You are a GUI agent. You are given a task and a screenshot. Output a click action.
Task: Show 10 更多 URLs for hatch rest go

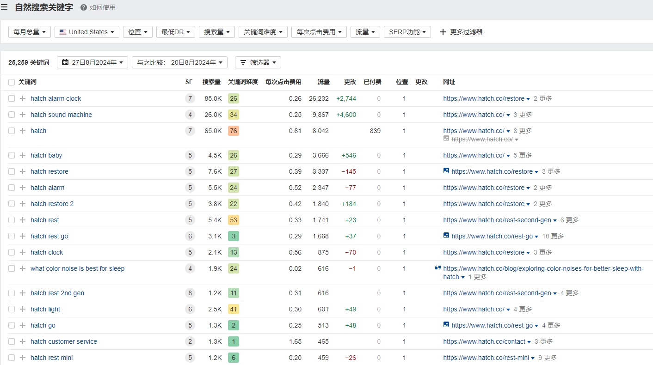(x=553, y=236)
